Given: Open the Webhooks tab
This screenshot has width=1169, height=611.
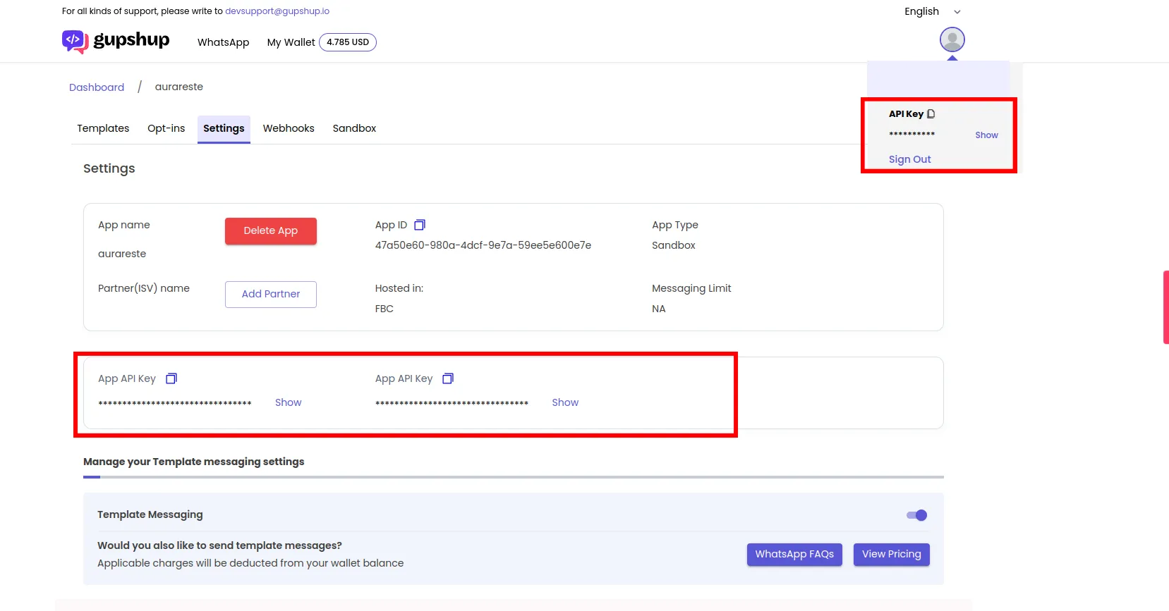Looking at the screenshot, I should (x=289, y=128).
